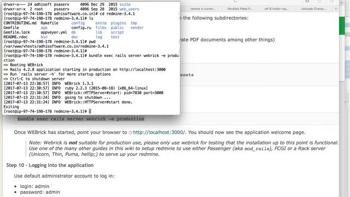The width and height of the screenshot is (350, 197).
Task: Click 'appveyor.yml' in the terminal listing
Action: coord(54,32)
